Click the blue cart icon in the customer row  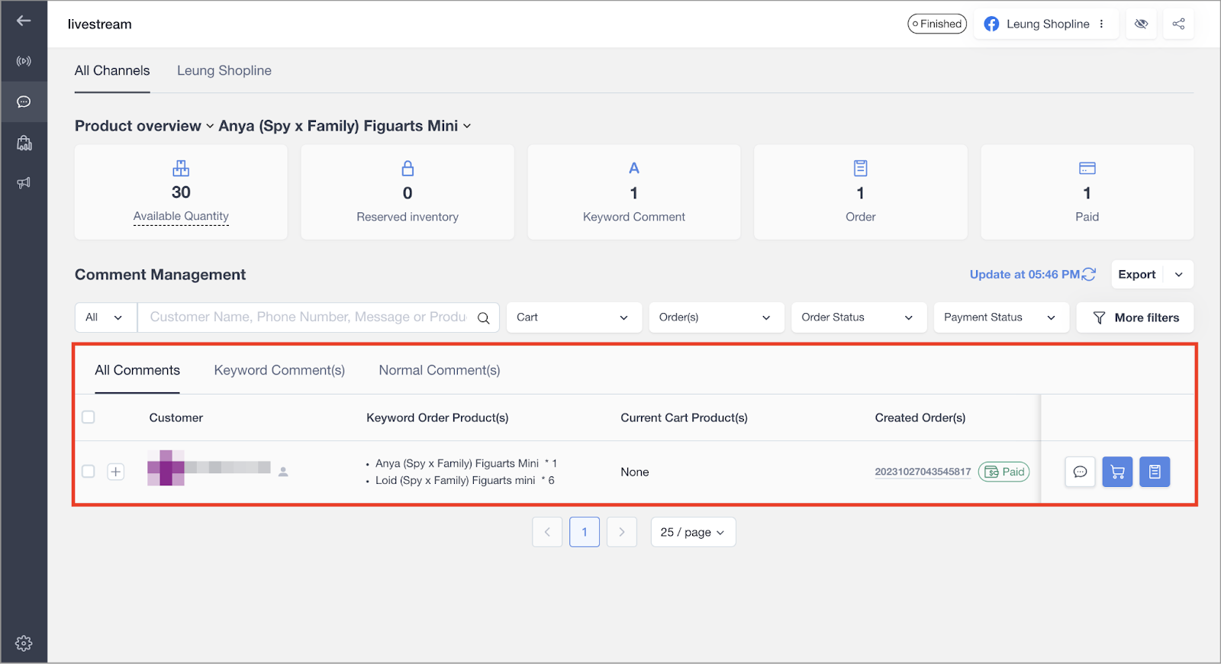pyautogui.click(x=1117, y=472)
